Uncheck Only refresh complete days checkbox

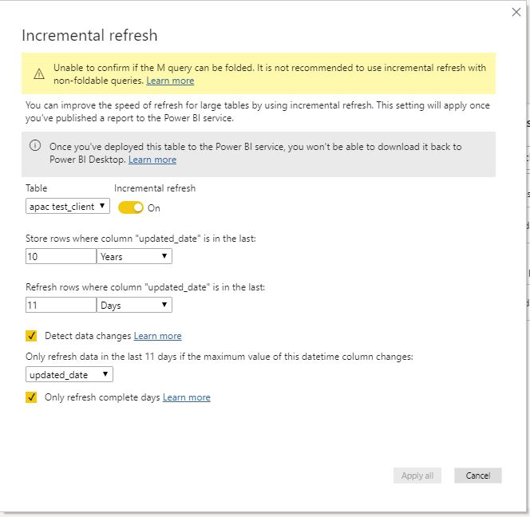click(31, 397)
